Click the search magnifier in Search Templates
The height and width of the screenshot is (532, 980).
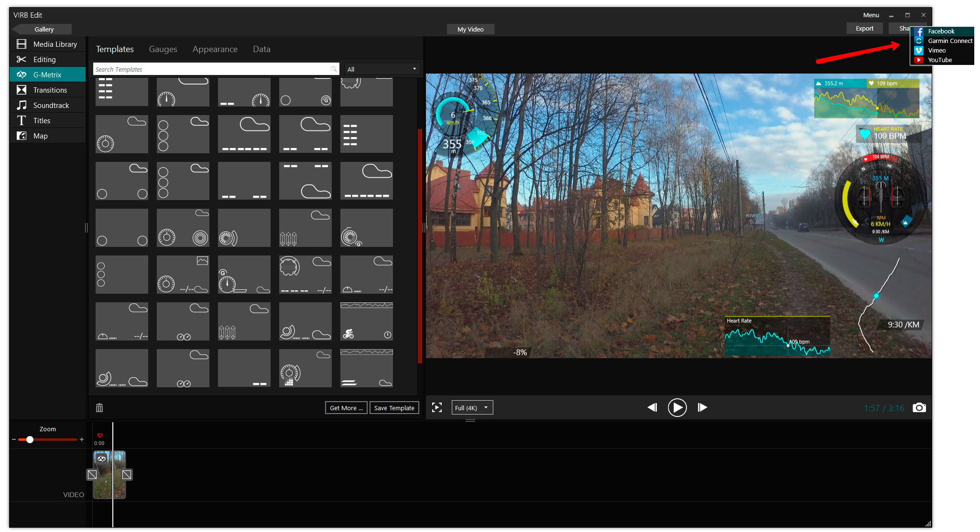(x=334, y=69)
